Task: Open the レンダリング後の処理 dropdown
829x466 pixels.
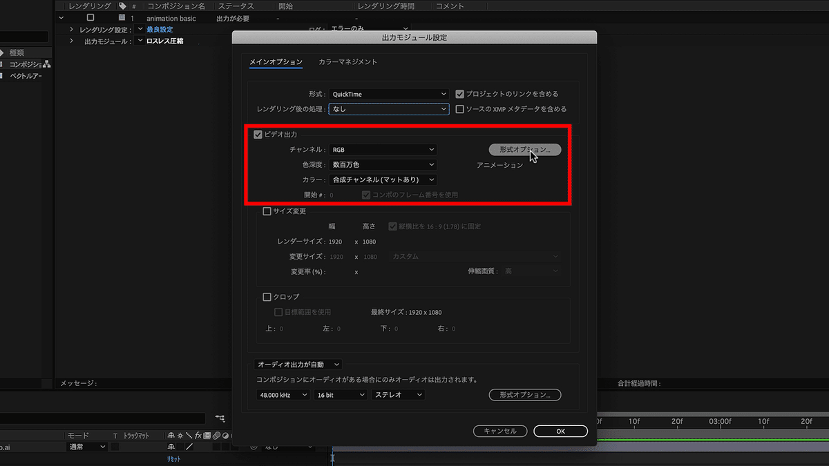Action: coord(390,109)
